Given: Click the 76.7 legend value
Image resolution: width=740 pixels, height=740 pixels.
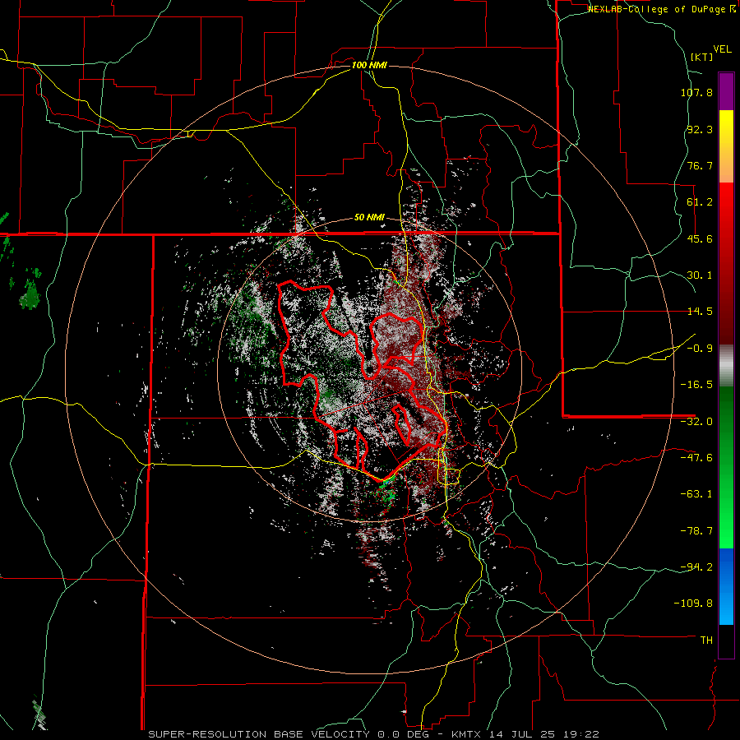Looking at the screenshot, I should 700,165.
